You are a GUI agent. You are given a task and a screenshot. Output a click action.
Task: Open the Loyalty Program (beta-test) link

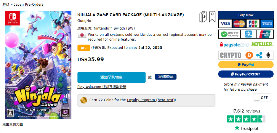coord(151,100)
